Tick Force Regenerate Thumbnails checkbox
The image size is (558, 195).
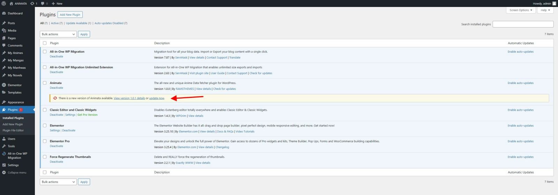click(45, 157)
